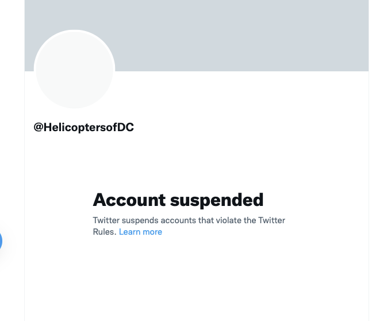This screenshot has height=321, width=372.
Task: Click the blank profile avatar placeholder
Action: click(75, 70)
